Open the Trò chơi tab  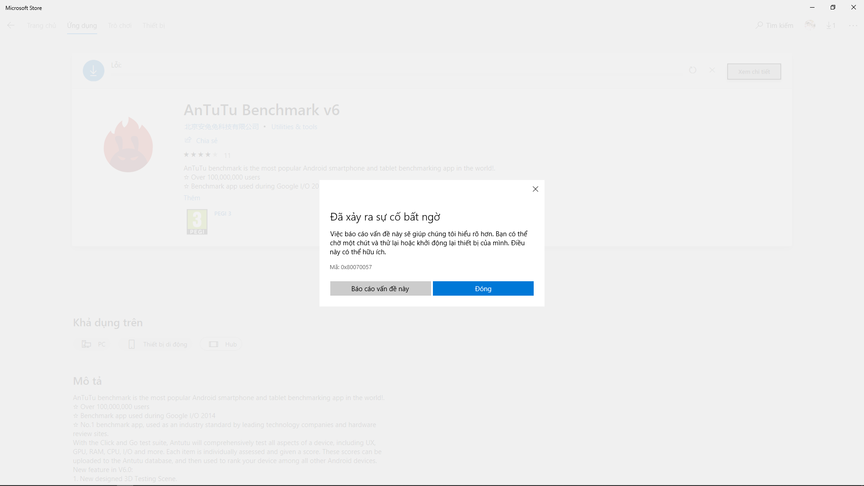pyautogui.click(x=120, y=26)
